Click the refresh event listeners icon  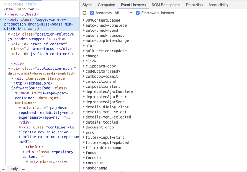coord(85,13)
